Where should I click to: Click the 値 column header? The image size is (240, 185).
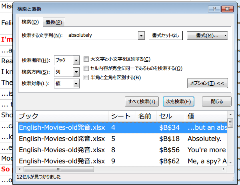click(x=206, y=116)
